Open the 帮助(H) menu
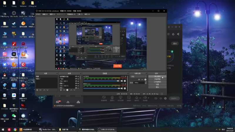The image size is (235, 132). tap(87, 14)
